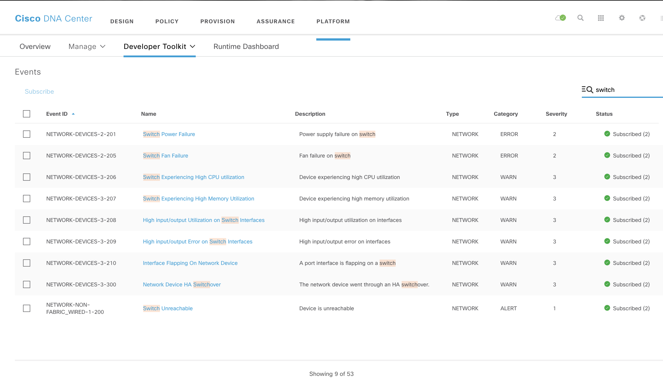This screenshot has width=663, height=392.
Task: Check the NETWORK-NON-FABRIC_WIRED-1-200 row checkbox
Action: coord(27,308)
